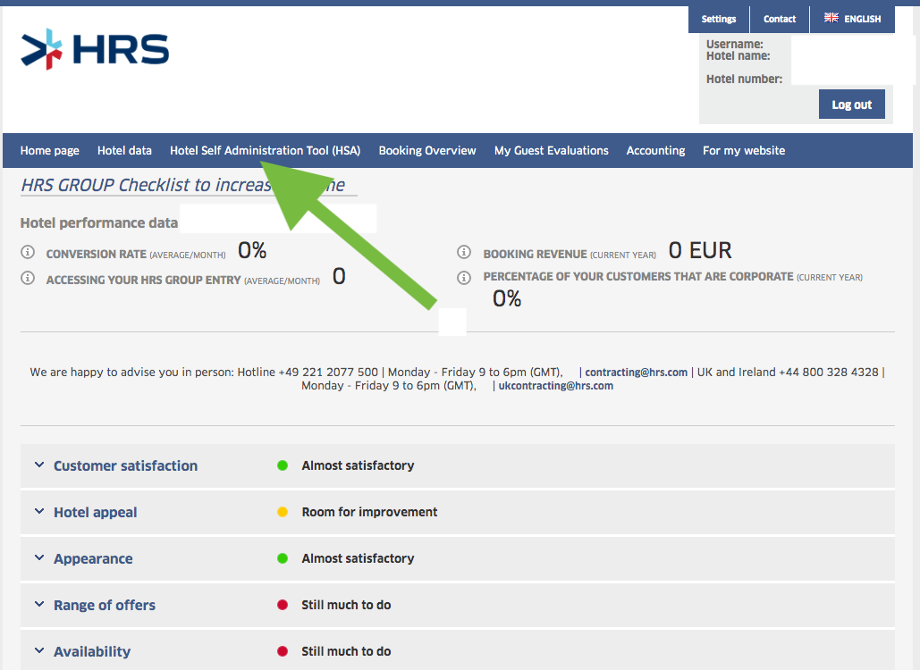Expand the Hotel appeal chevron
The width and height of the screenshot is (920, 670).
coord(39,511)
